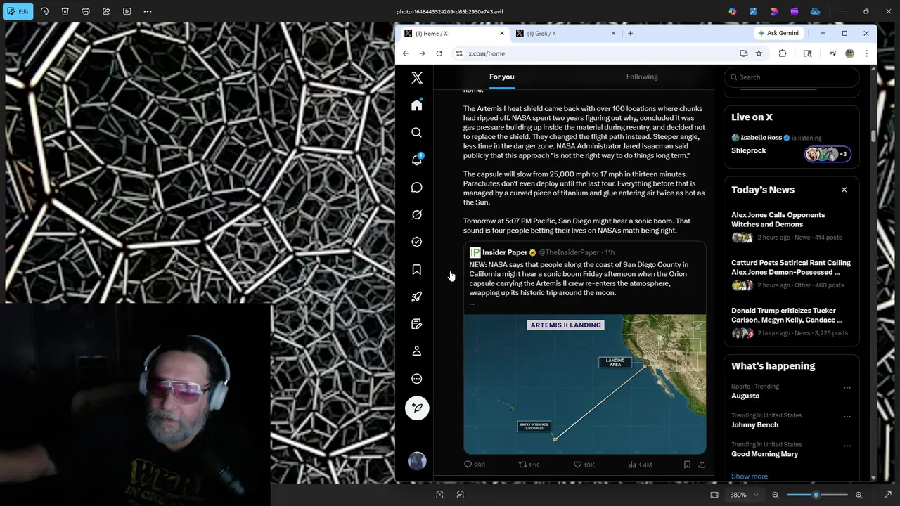
Task: Open X Notifications bell icon
Action: (417, 160)
